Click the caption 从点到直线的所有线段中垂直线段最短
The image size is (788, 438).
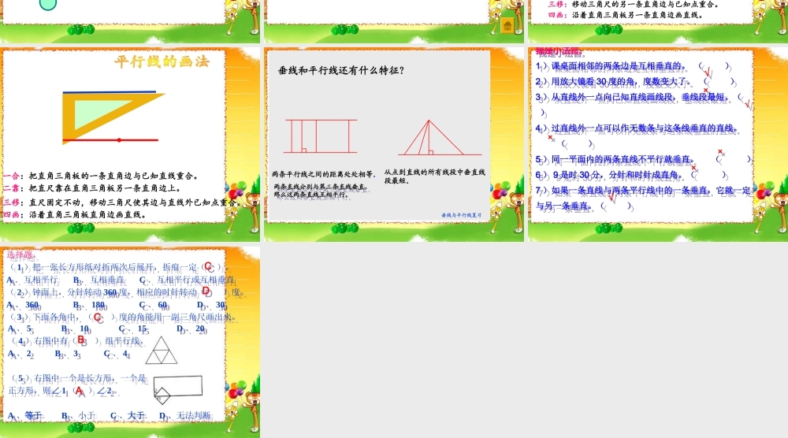coord(435,176)
